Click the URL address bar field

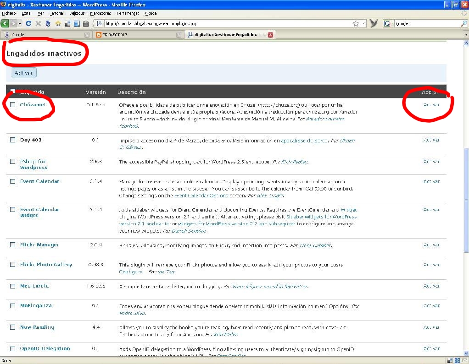(x=227, y=23)
